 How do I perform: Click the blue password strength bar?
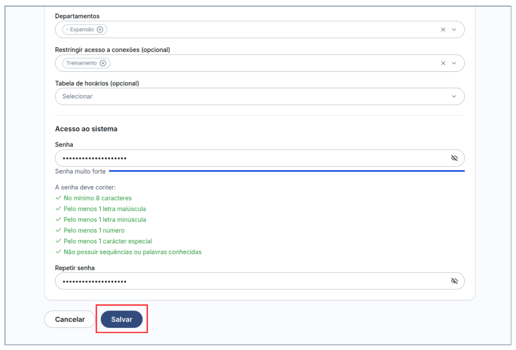point(286,171)
